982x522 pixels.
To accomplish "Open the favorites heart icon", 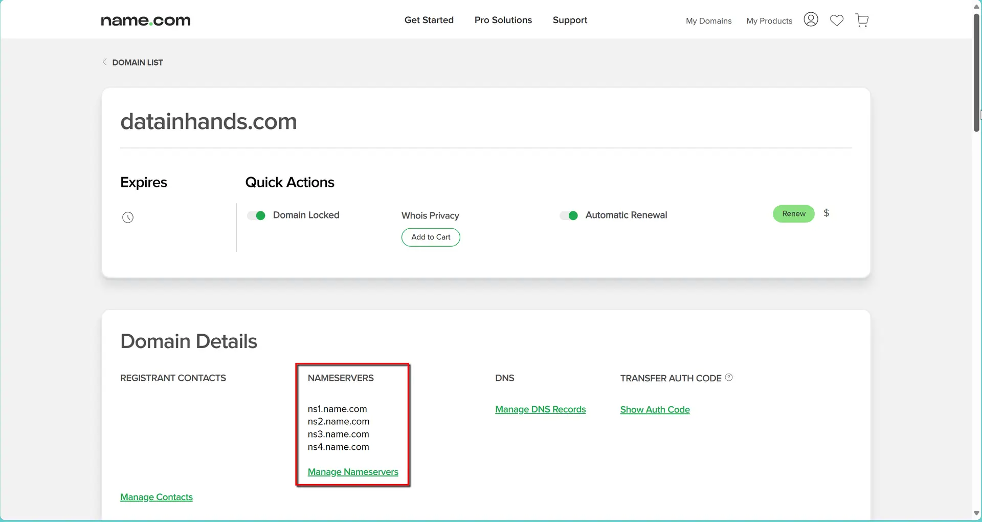I will pos(836,20).
